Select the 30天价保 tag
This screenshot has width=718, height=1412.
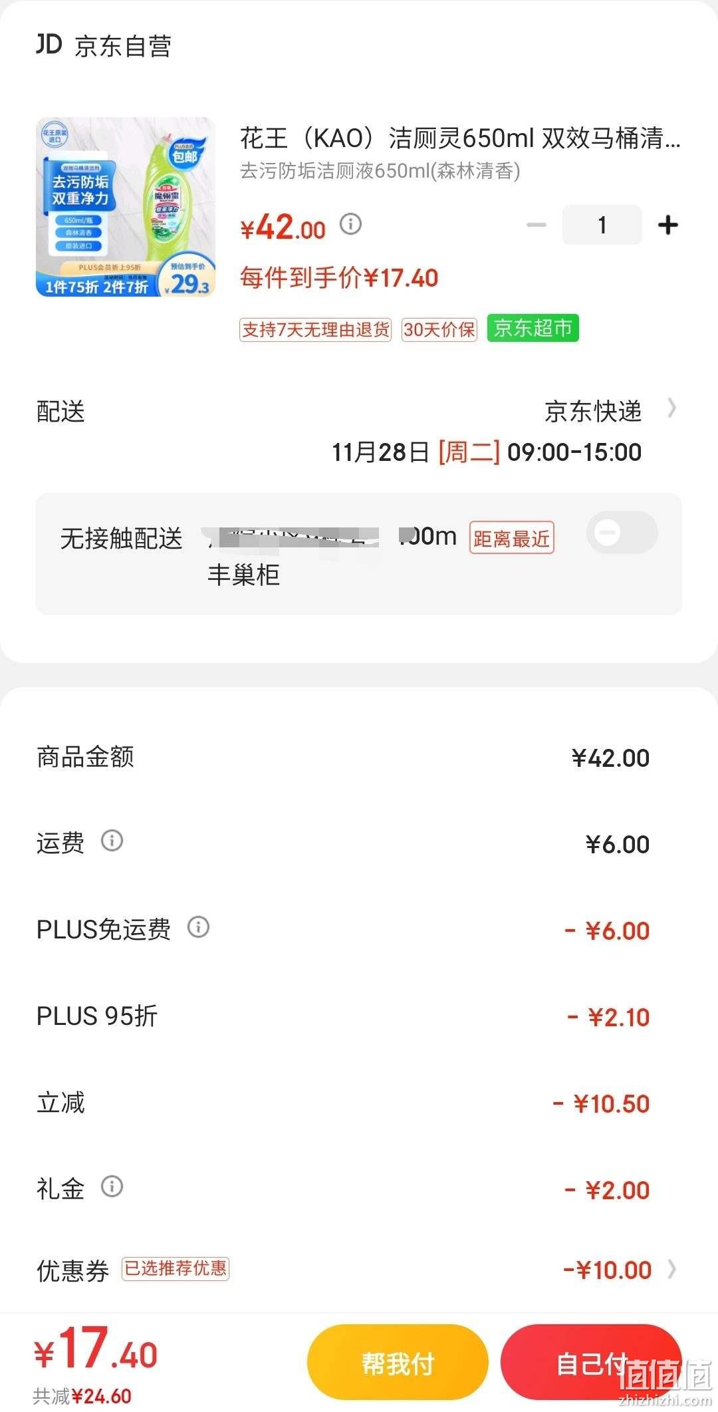(x=439, y=329)
